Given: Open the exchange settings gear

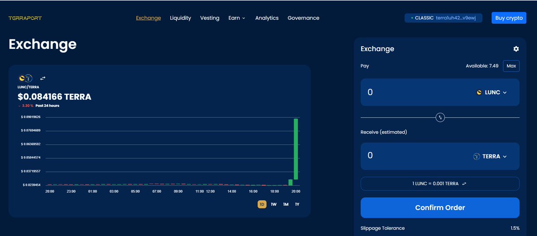Looking at the screenshot, I should pyautogui.click(x=516, y=49).
